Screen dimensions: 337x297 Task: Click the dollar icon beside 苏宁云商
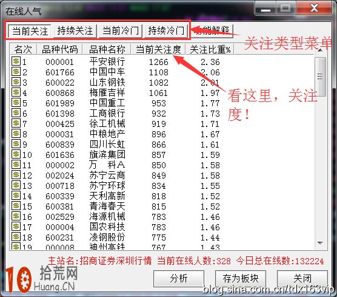tap(16, 175)
